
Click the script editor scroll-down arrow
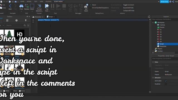(150, 92)
